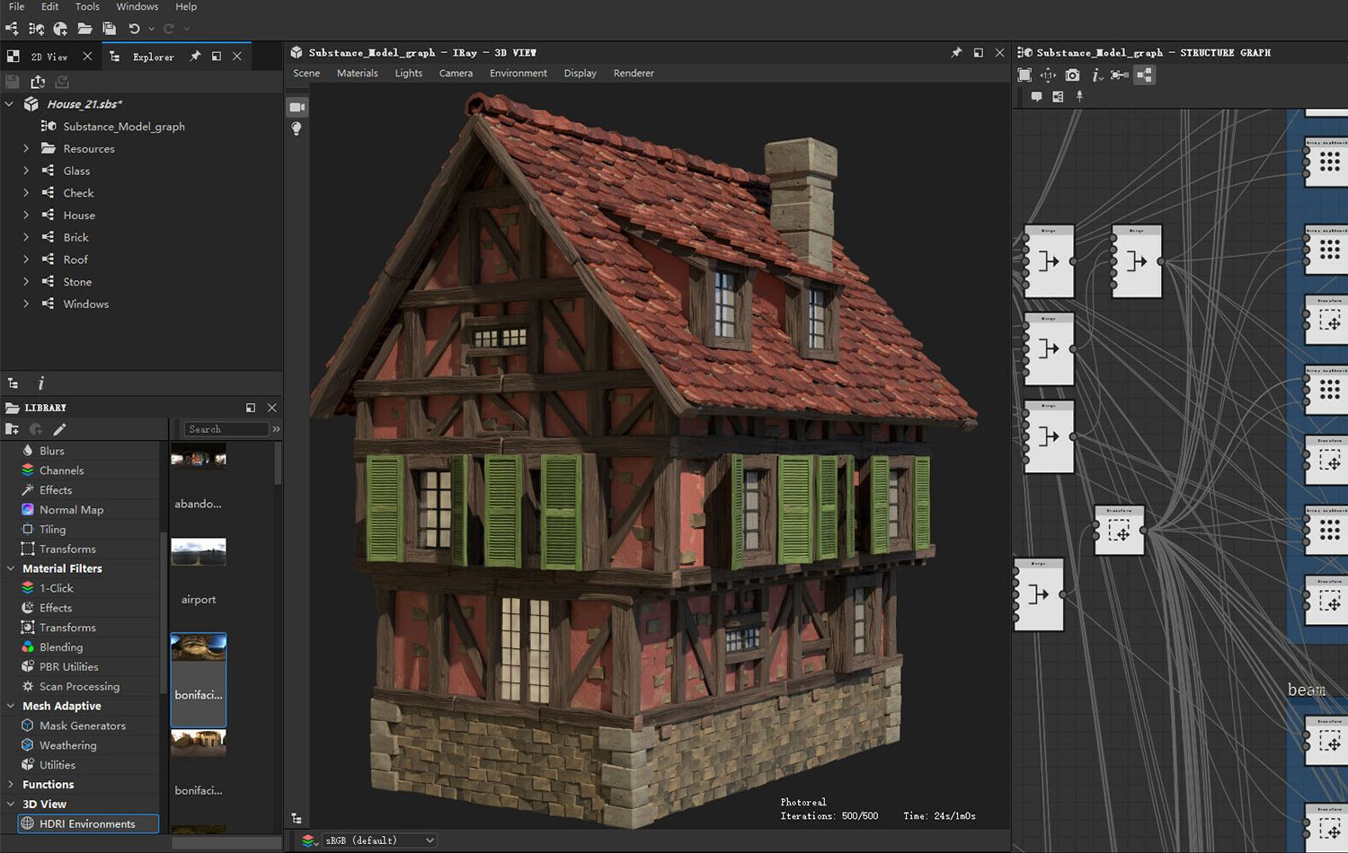
Task: Expand the Roof graph item
Action: click(x=25, y=259)
